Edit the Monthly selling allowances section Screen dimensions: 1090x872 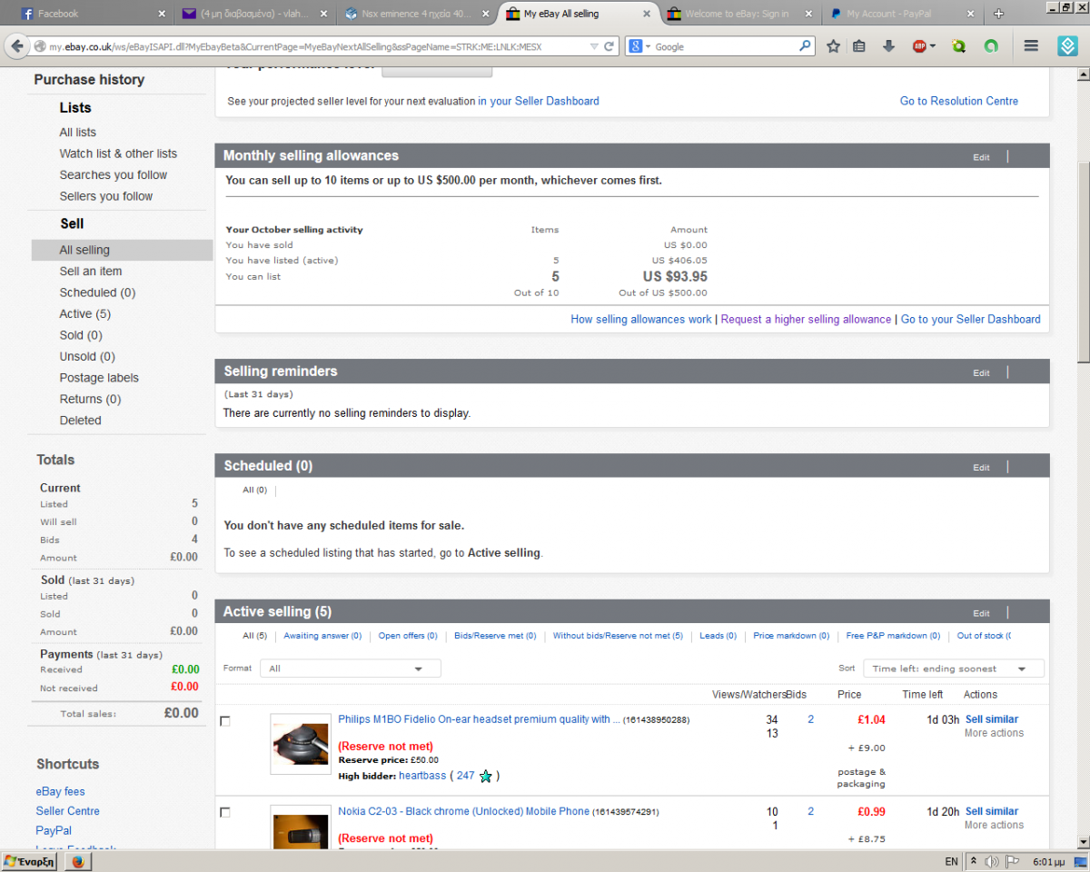pos(981,157)
